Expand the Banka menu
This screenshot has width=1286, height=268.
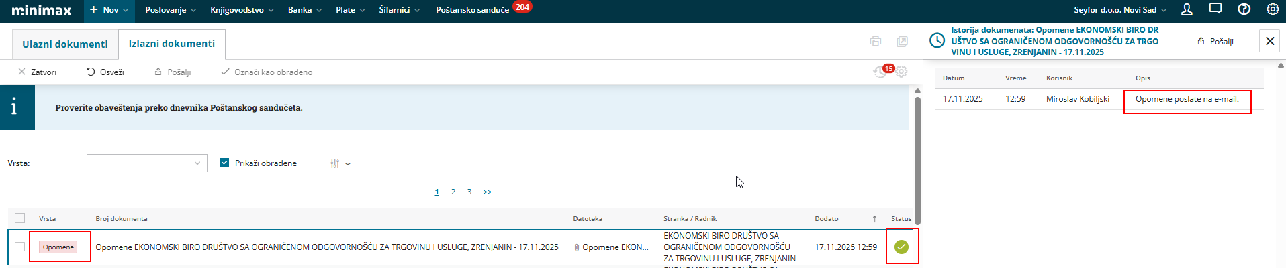click(x=305, y=10)
